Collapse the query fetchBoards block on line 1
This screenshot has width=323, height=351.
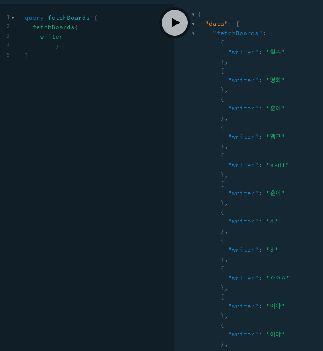pos(13,18)
